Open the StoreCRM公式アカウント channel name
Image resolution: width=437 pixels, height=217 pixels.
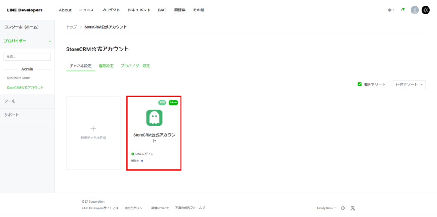154,137
